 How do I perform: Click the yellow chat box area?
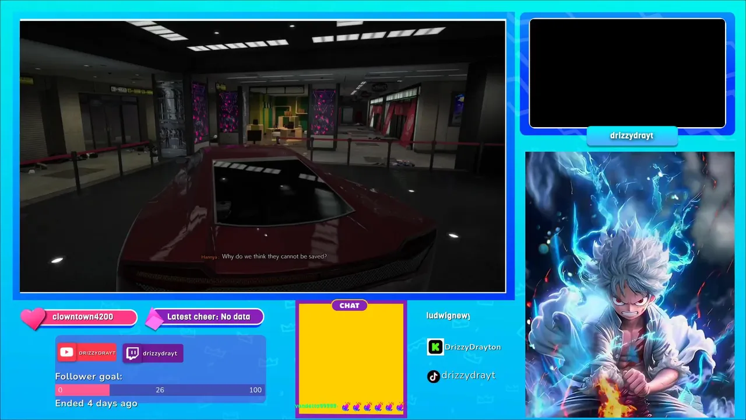pyautogui.click(x=351, y=358)
